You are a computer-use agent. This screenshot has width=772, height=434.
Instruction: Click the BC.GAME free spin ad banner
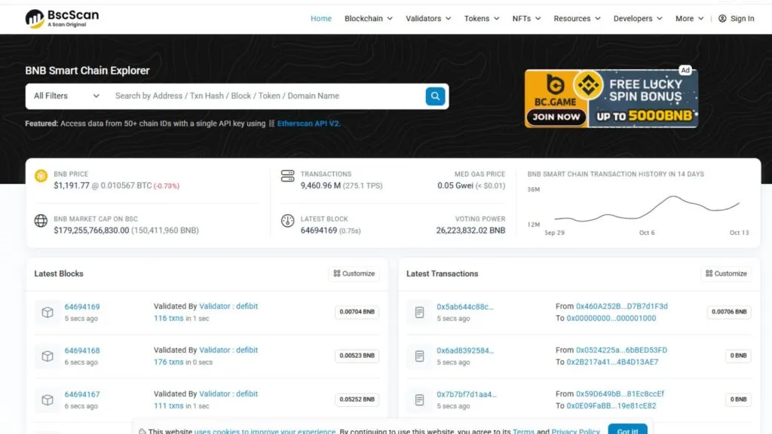pyautogui.click(x=611, y=98)
